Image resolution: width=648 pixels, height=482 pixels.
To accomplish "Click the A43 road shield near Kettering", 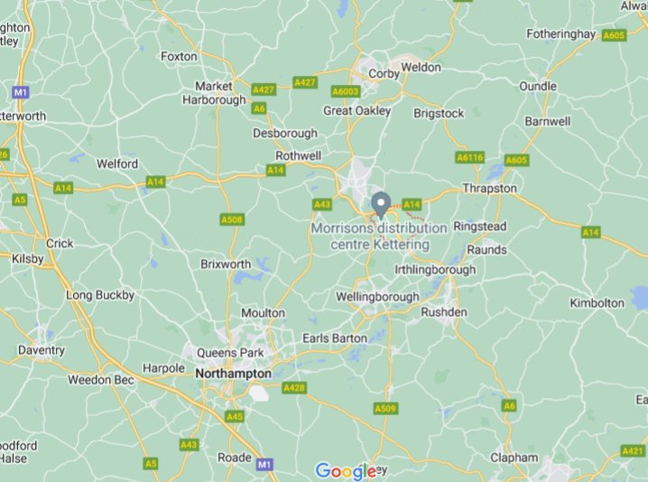I will pos(322,205).
